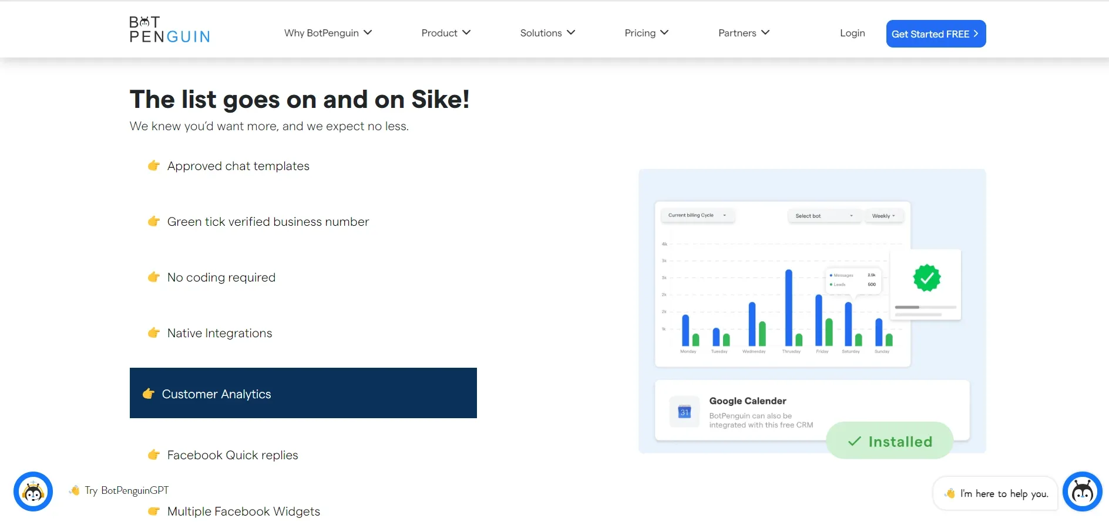Viewport: 1109px width, 522px height.
Task: Select Multiple Facebook Widgets item
Action: [244, 511]
